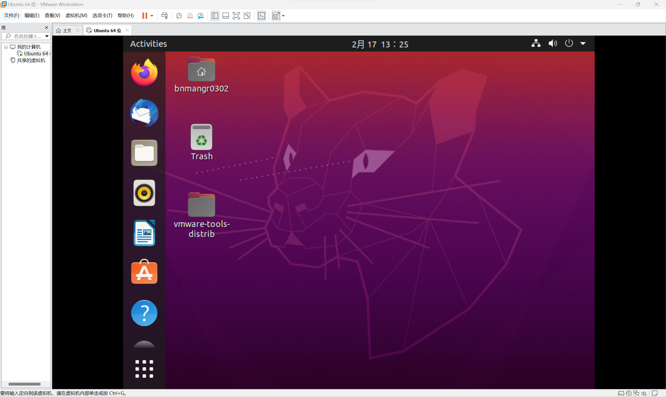
Task: Take a snapshot of the virtual machine
Action: tap(179, 16)
